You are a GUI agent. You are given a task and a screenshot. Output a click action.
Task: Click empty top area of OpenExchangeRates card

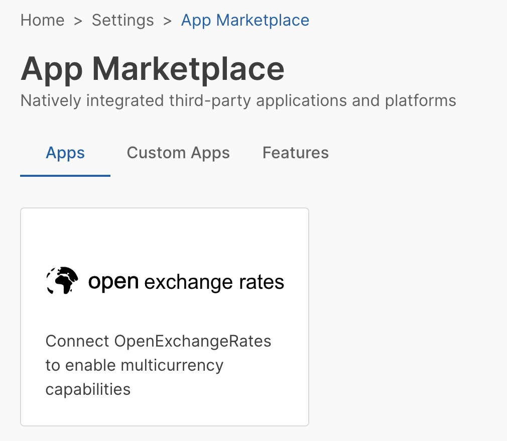(x=164, y=231)
